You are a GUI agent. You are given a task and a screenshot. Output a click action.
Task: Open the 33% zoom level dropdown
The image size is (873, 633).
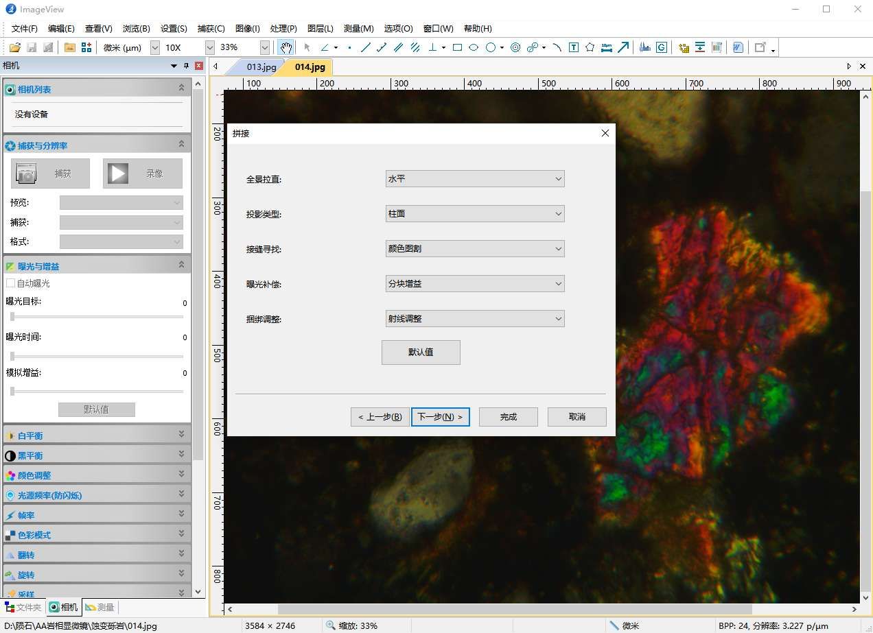click(x=264, y=47)
